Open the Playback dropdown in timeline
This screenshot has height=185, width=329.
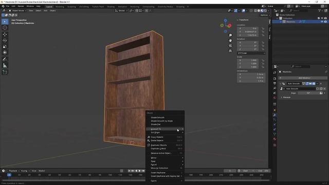(14, 171)
